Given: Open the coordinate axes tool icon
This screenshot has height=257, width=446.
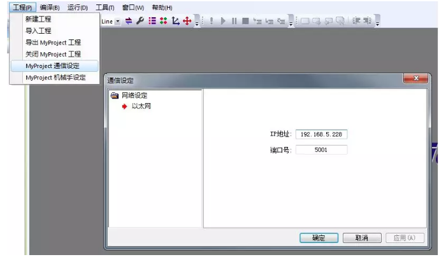Looking at the screenshot, I should [x=175, y=21].
